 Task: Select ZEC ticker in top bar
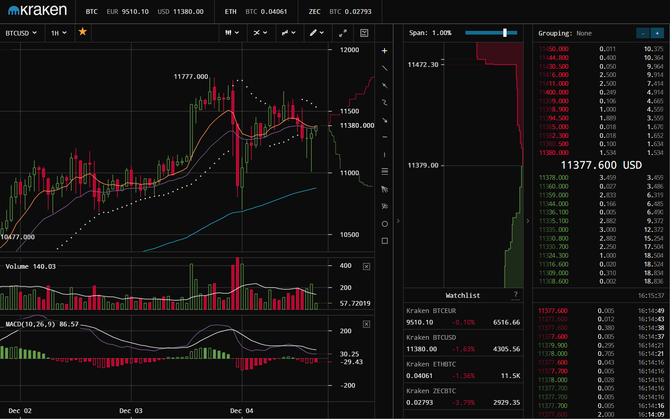[x=314, y=12]
